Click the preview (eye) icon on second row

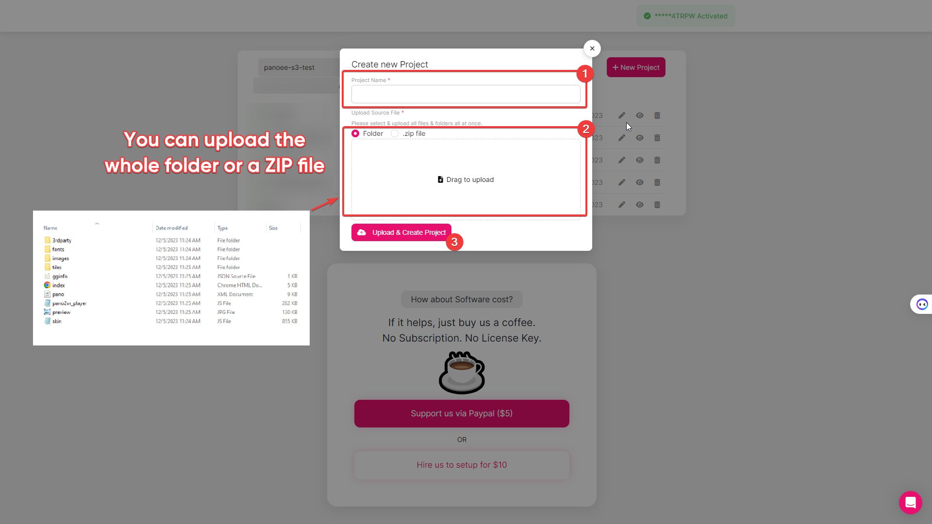(639, 138)
